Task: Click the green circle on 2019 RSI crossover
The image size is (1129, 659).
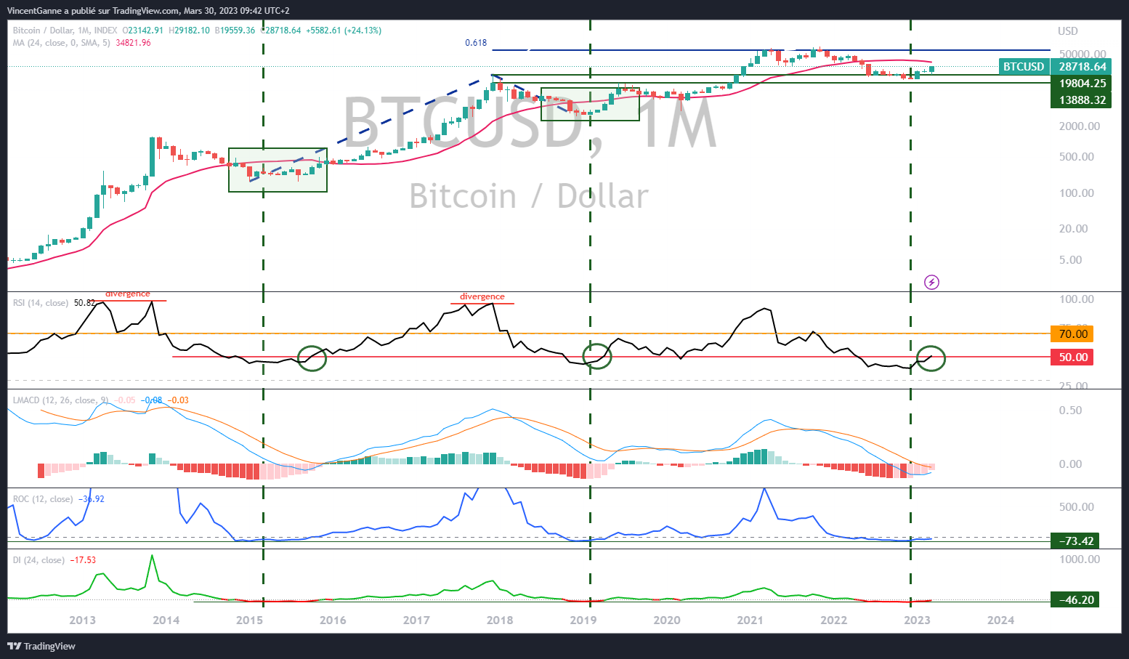Action: (x=597, y=357)
